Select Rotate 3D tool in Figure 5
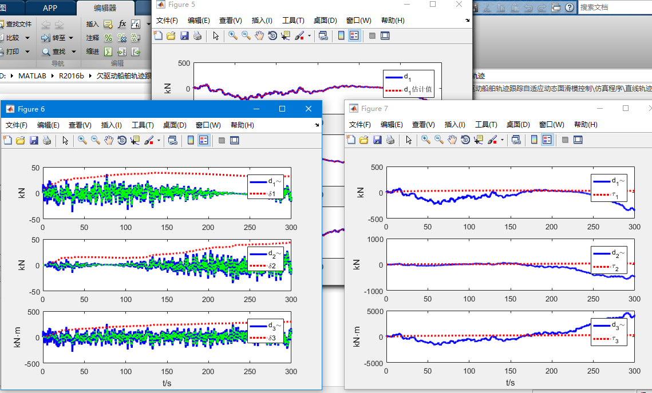This screenshot has height=393, width=652. [x=272, y=35]
